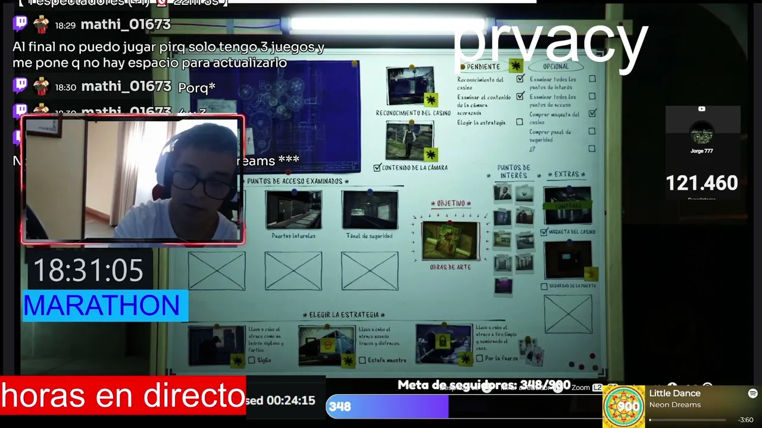Click the Por la fuerza strategy photo
Image resolution: width=762 pixels, height=428 pixels.
pyautogui.click(x=444, y=344)
